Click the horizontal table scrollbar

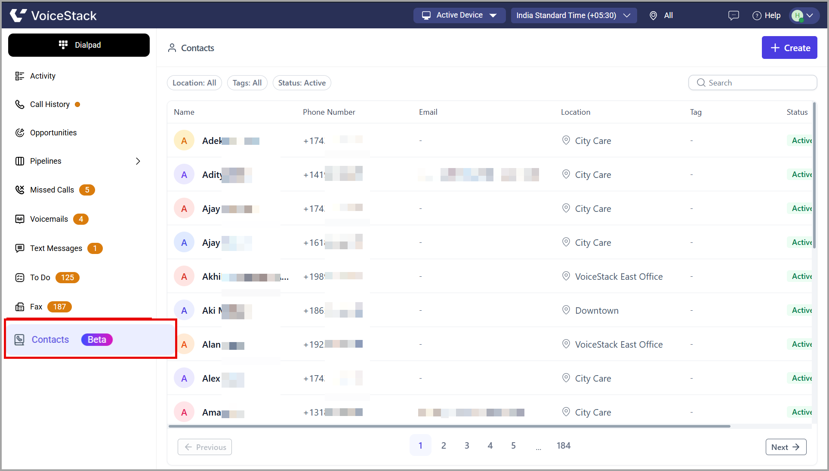coord(450,426)
